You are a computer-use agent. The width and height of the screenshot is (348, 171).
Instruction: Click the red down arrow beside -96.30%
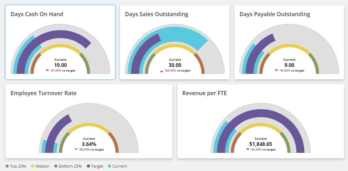(x=248, y=149)
